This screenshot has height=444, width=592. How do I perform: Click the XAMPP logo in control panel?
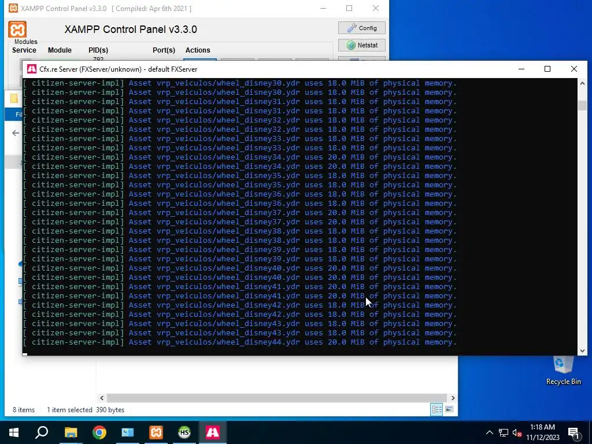(17, 29)
